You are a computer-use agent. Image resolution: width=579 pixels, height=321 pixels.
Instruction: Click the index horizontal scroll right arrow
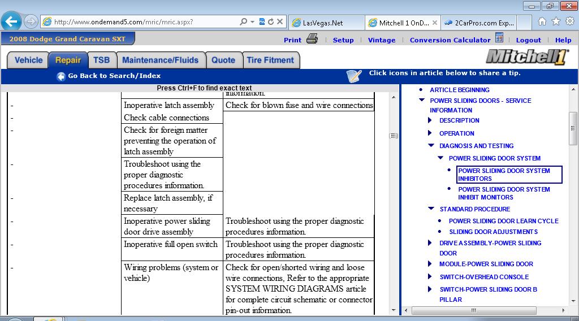564,311
